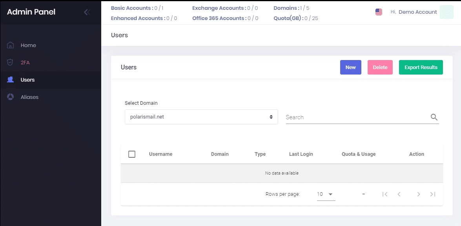Click the Users people icon
Screen dimensions: 461x226
pyautogui.click(x=11, y=80)
